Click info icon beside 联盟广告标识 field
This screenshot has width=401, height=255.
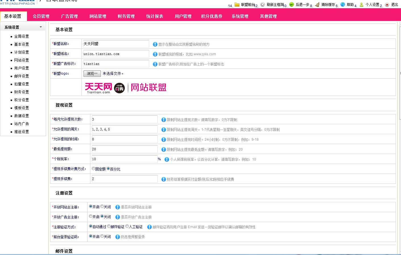(155, 64)
